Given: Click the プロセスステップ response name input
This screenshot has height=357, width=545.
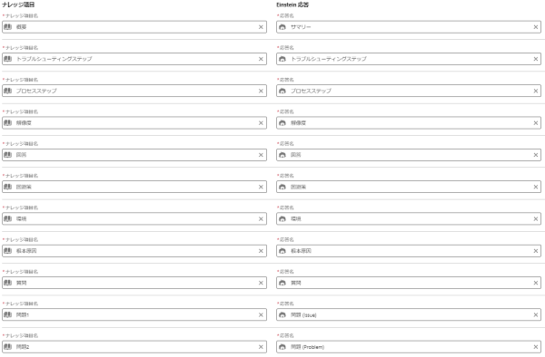Looking at the screenshot, I should [x=409, y=91].
